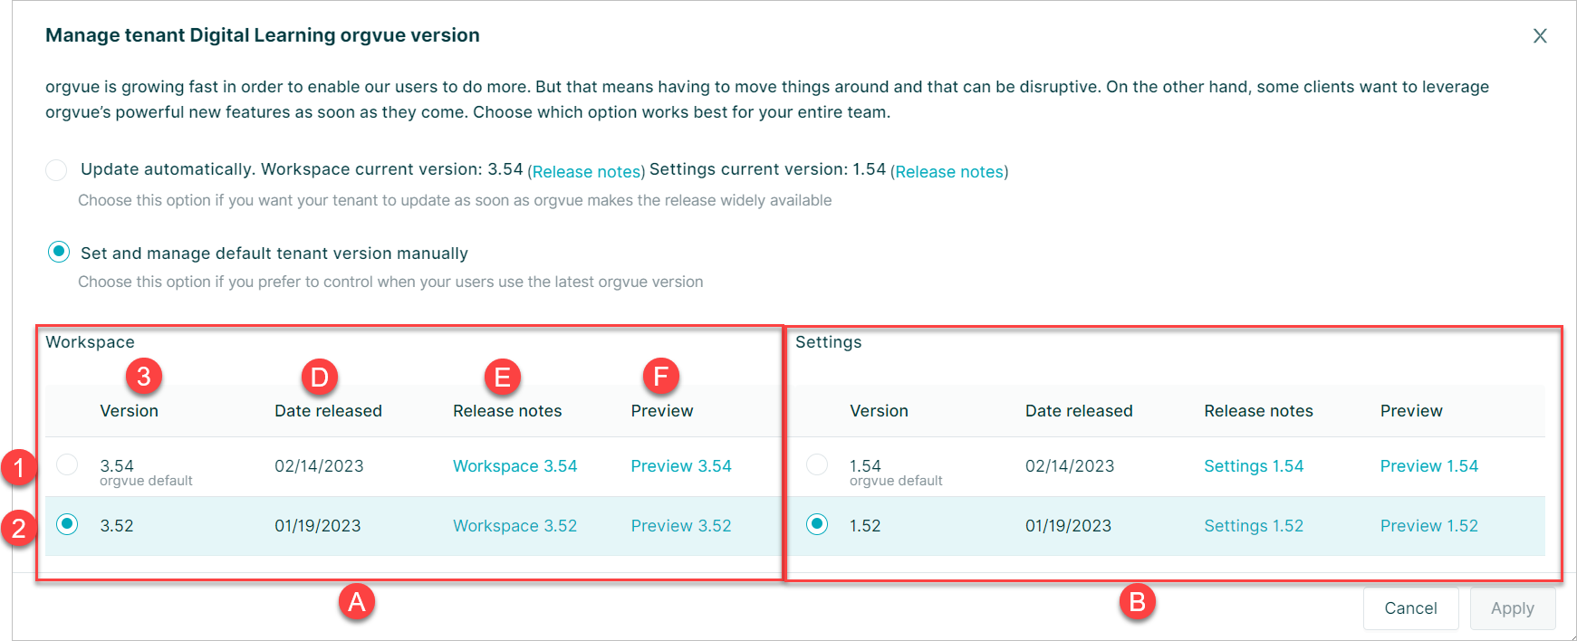Choose Settings version 1.52 radio button
Image resolution: width=1577 pixels, height=641 pixels.
pos(817,524)
